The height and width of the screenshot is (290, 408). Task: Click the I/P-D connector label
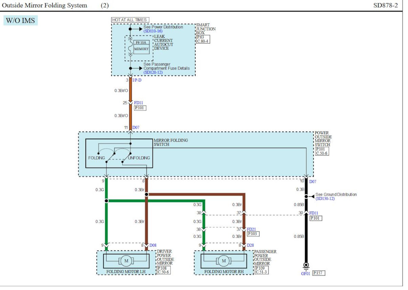[x=137, y=80]
